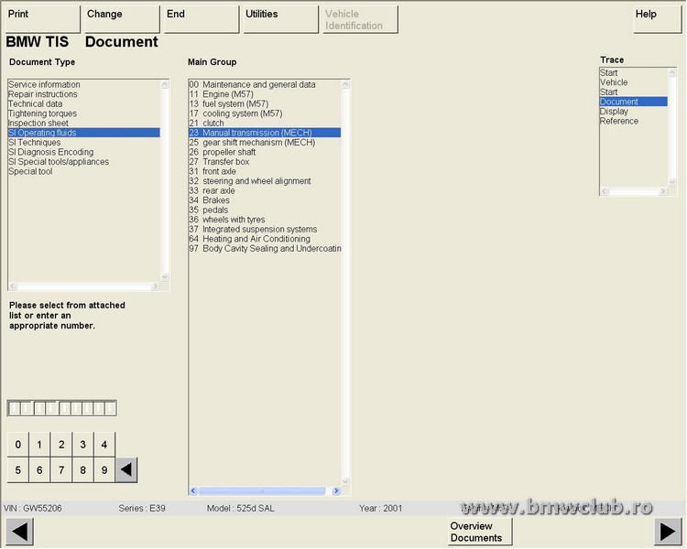Viewport: 687px width, 549px height.
Task: Click keypad digit 5
Action: [18, 469]
